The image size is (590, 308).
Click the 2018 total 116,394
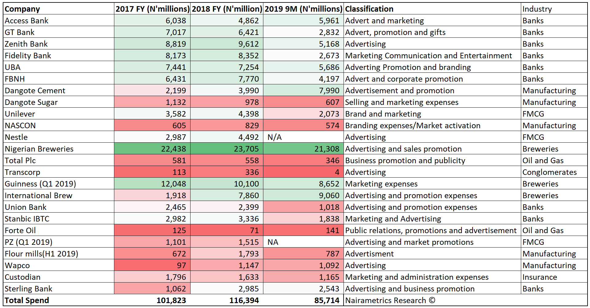(227, 300)
